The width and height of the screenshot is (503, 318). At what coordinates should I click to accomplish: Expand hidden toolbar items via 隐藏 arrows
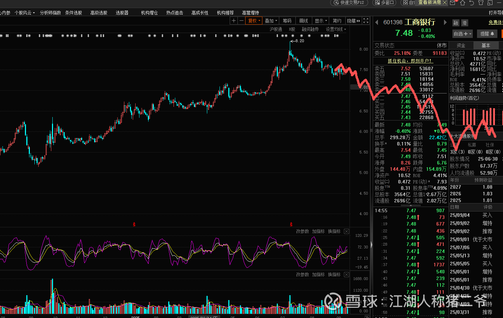(x=353, y=21)
